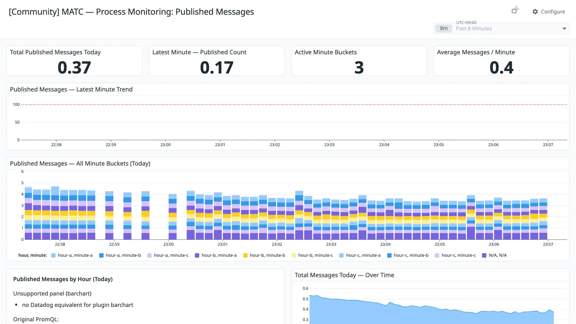
Task: Expand the time range dropdown arrow
Action: 564,28
